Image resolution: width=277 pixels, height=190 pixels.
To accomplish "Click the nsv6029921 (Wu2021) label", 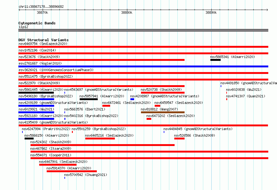I will (36, 109).
